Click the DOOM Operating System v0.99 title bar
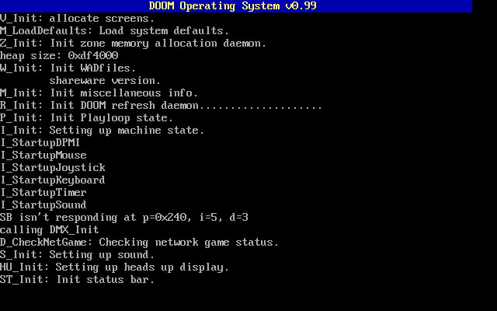This screenshot has height=311, width=497. 236,6
